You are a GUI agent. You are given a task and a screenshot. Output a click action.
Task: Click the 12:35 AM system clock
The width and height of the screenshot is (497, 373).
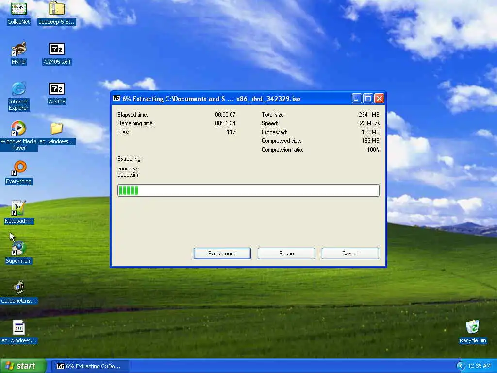point(479,366)
